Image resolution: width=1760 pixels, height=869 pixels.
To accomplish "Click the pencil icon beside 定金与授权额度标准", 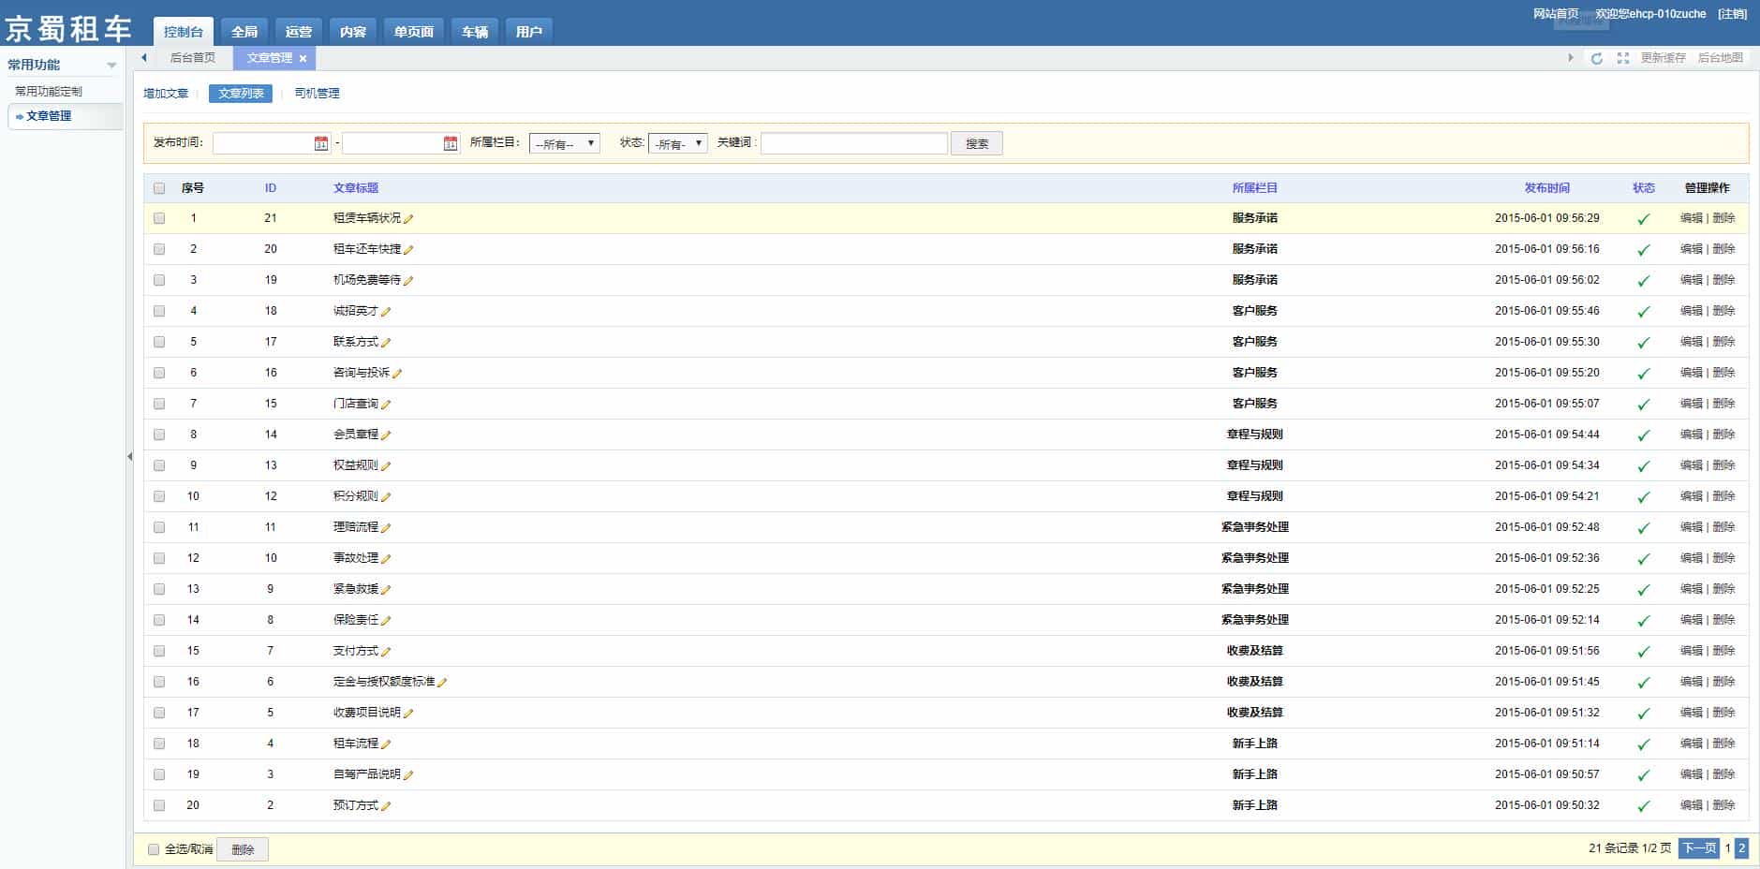I will [x=442, y=683].
